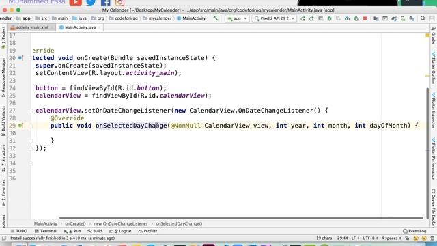This screenshot has width=437, height=246.
Task: Click the fold end marker at line 31
Action: pos(31,141)
